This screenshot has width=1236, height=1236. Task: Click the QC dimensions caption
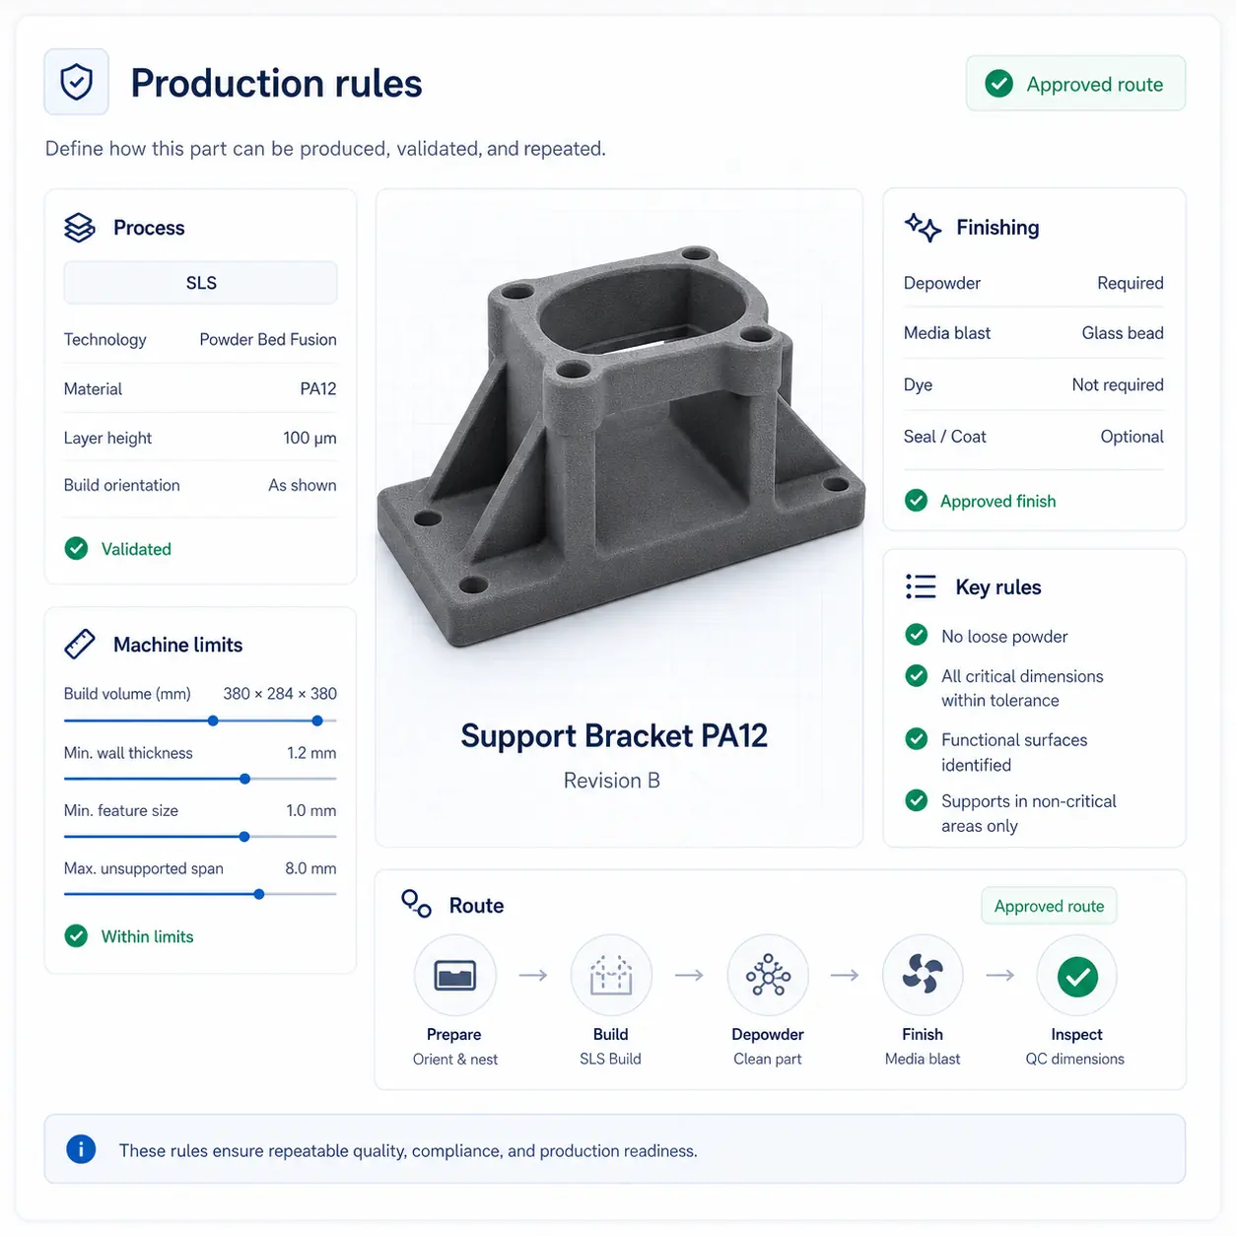tap(1075, 1059)
